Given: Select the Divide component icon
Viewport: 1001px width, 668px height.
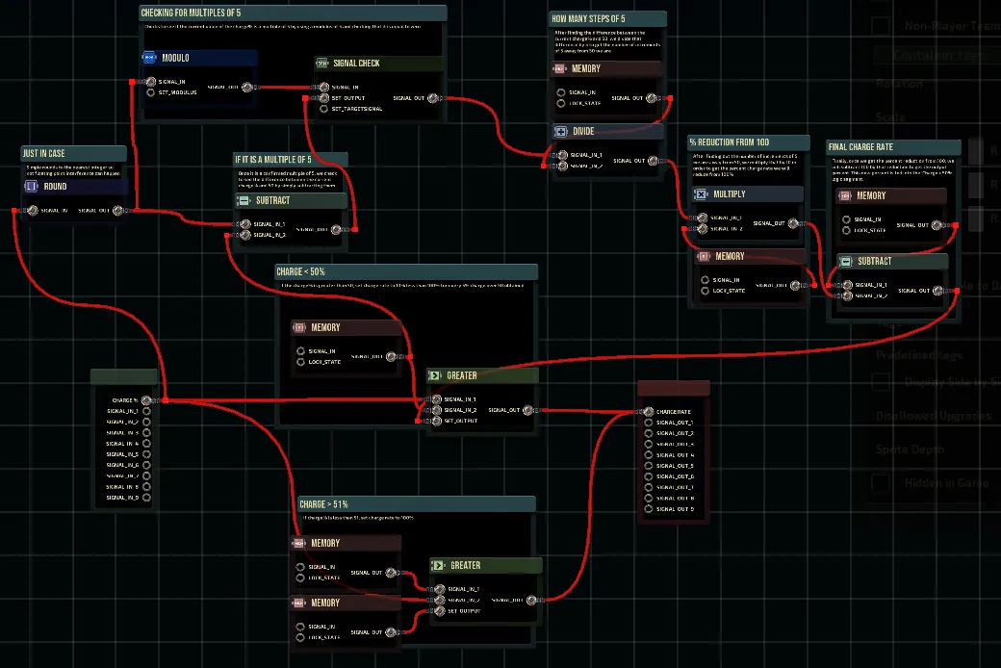Looking at the screenshot, I should 561,132.
